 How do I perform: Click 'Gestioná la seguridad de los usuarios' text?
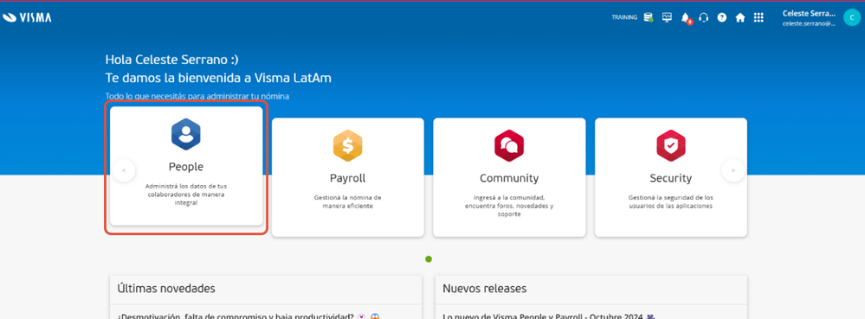(x=671, y=201)
